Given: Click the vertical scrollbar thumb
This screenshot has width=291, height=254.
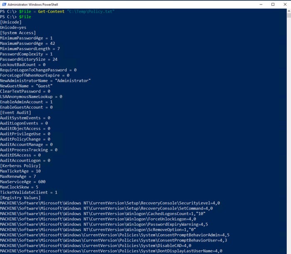Looking at the screenshot, I should tap(289, 15).
